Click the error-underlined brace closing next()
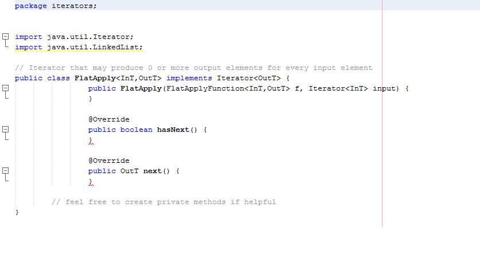The height and width of the screenshot is (258, 480). coord(90,182)
